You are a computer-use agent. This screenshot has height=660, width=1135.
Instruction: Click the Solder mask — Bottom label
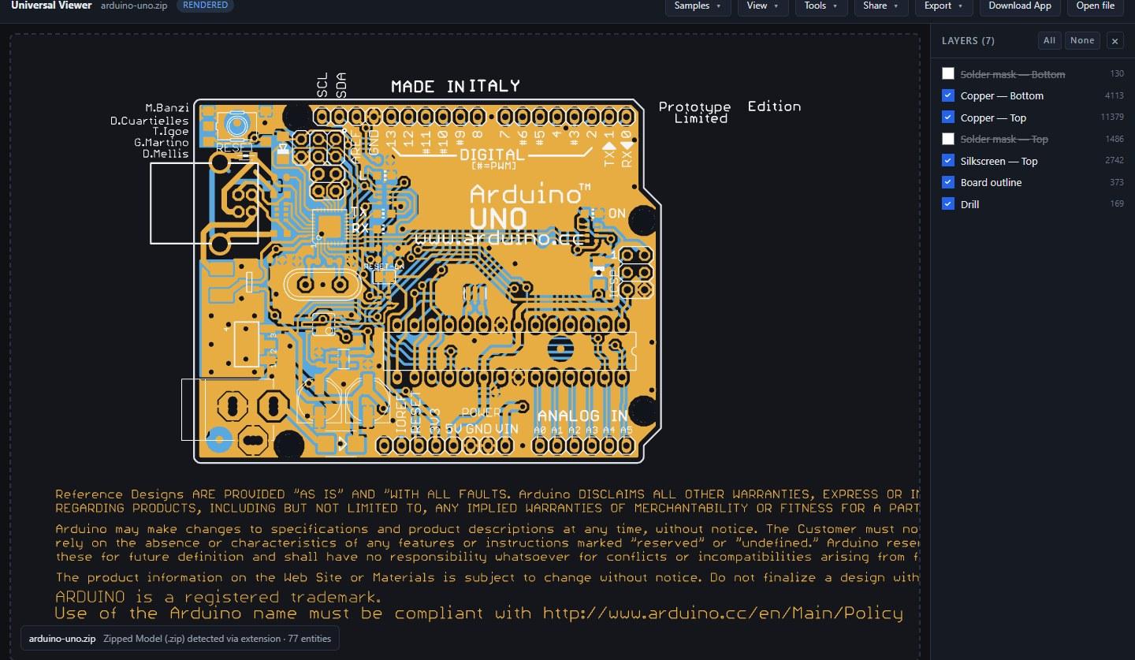point(1013,74)
